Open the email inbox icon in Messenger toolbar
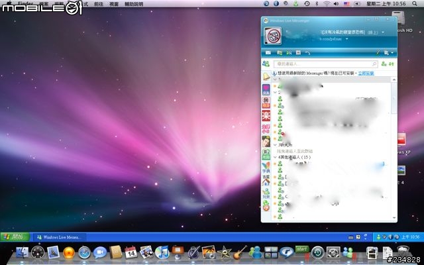Screen dimensions: 424x265 (268, 53)
